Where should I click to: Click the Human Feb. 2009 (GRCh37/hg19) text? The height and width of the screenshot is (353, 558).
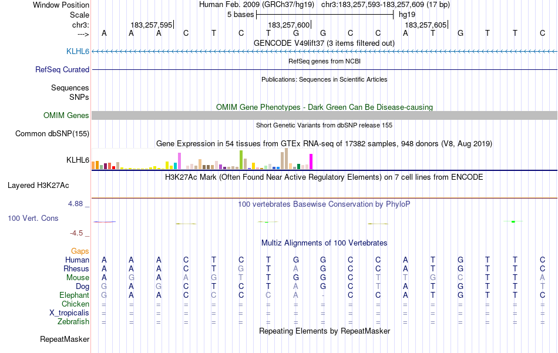click(257, 5)
